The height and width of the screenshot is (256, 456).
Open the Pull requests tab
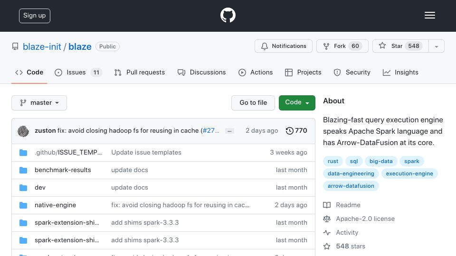coord(140,73)
